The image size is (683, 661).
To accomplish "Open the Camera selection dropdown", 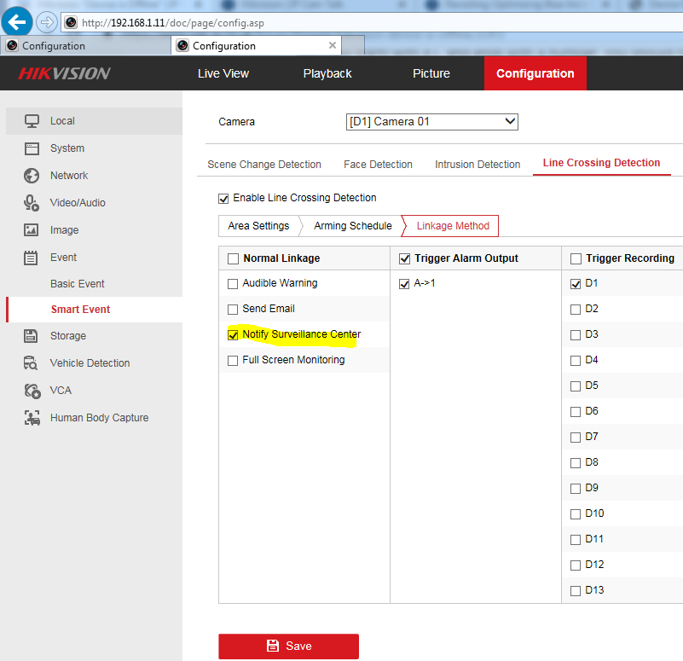I will click(x=431, y=122).
